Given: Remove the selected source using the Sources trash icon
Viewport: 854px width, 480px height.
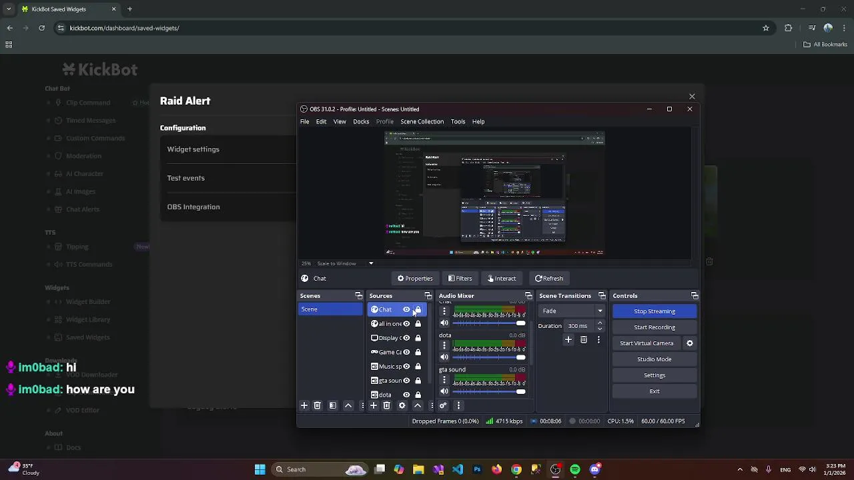Looking at the screenshot, I should 386,405.
